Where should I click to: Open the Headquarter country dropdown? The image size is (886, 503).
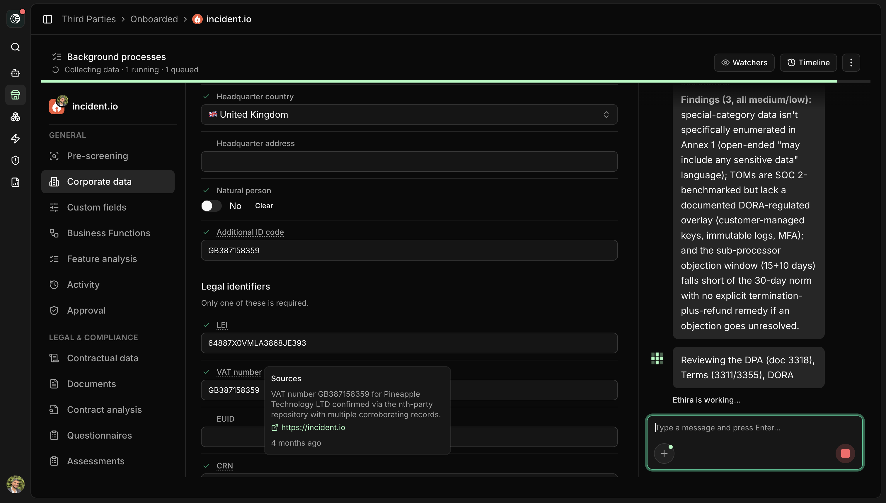(x=409, y=115)
